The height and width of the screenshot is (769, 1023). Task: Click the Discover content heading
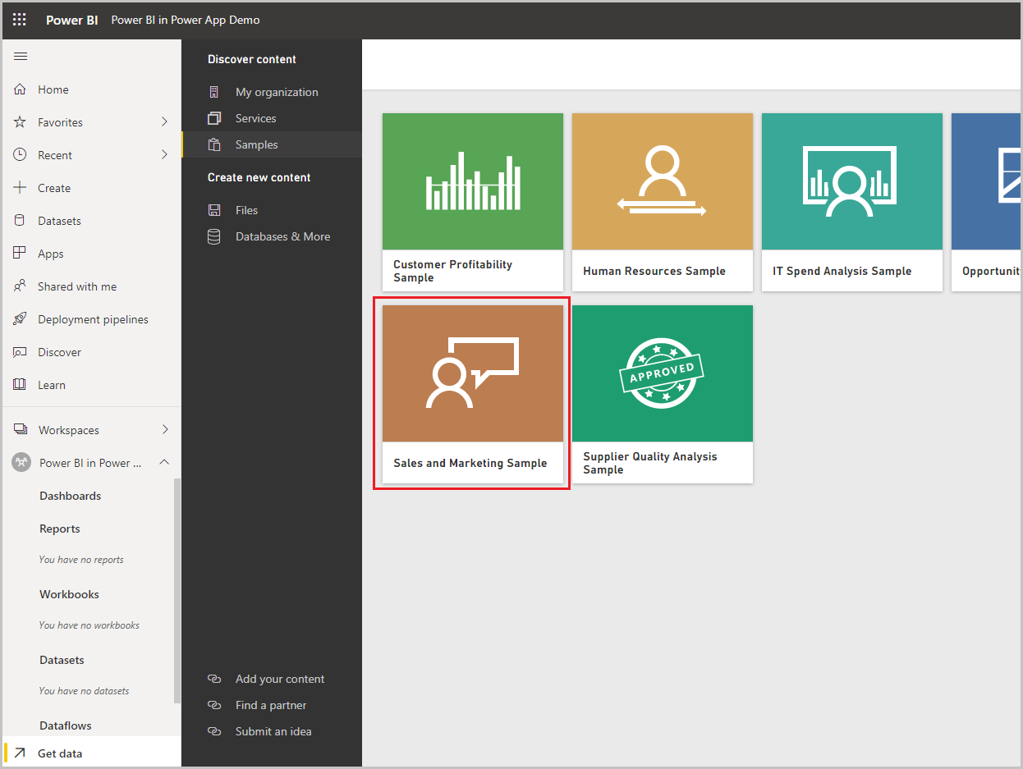click(252, 59)
